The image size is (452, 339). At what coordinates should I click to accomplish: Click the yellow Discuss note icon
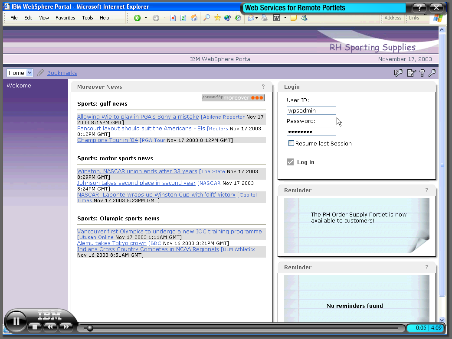click(x=294, y=18)
